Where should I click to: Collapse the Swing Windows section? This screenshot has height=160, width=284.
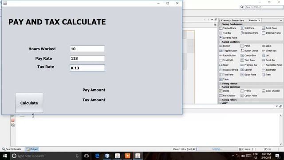221,87
